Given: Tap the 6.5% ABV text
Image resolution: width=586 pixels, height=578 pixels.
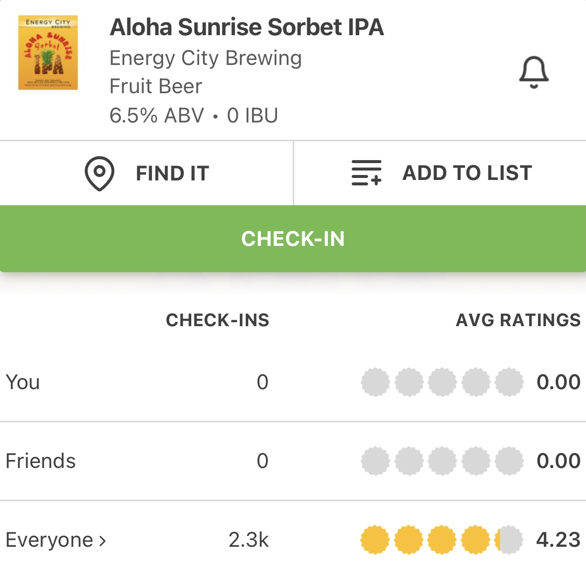Looking at the screenshot, I should tap(157, 116).
